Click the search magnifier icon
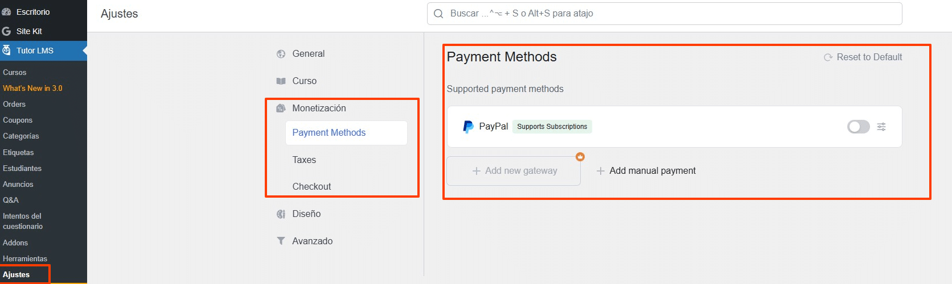Screen dimensions: 952x284 [438, 14]
